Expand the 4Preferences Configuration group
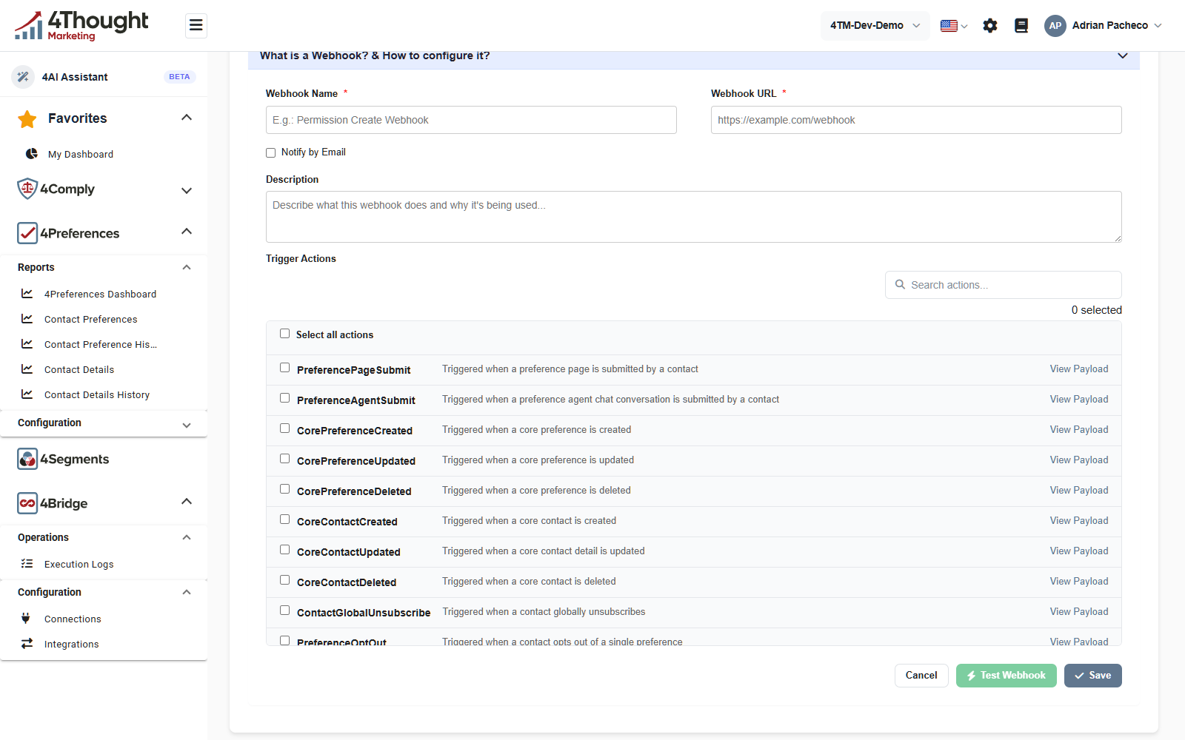The height and width of the screenshot is (740, 1185). [x=187, y=425]
